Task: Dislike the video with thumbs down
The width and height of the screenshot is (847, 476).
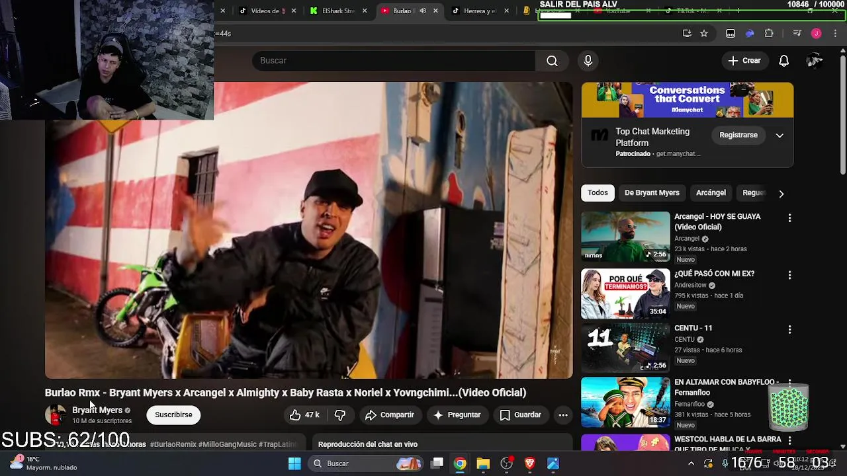Action: [x=340, y=415]
